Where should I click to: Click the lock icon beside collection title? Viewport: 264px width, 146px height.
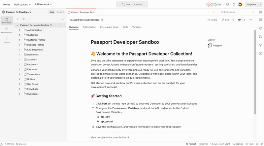[x=102, y=20]
